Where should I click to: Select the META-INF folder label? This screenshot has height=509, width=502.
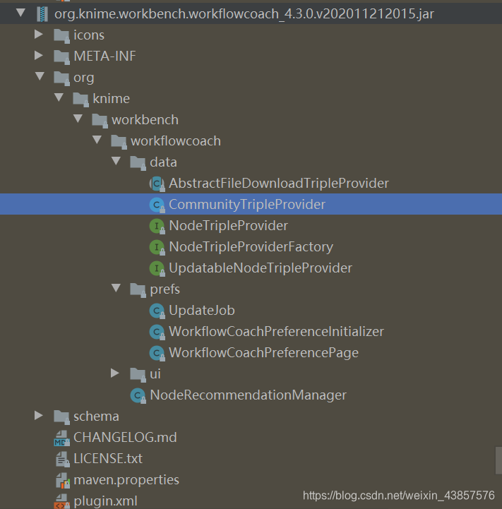[104, 56]
